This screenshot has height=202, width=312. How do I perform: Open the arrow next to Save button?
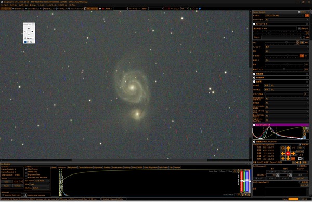click(x=21, y=182)
